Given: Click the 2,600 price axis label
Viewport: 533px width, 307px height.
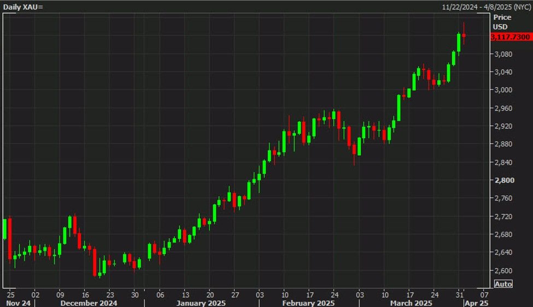Looking at the screenshot, I should 502,271.
